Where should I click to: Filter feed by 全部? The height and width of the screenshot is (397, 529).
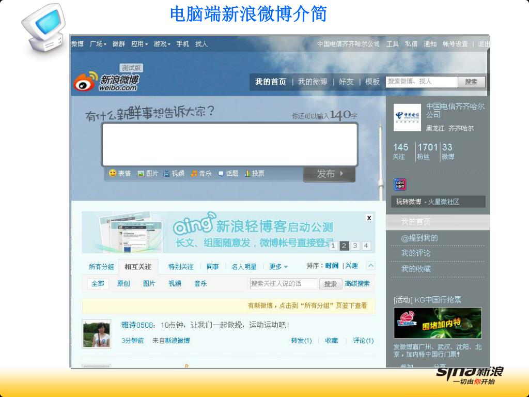coord(98,284)
